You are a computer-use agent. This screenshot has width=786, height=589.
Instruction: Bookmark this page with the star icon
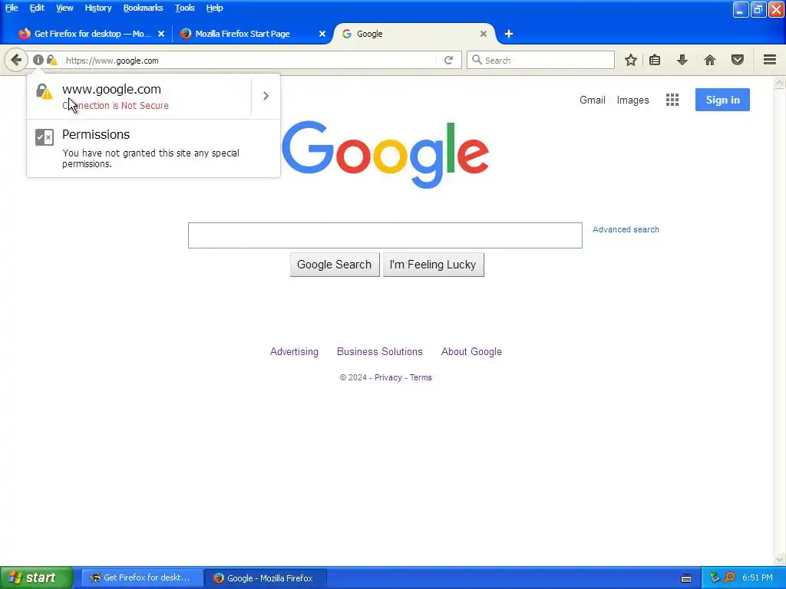coord(631,60)
